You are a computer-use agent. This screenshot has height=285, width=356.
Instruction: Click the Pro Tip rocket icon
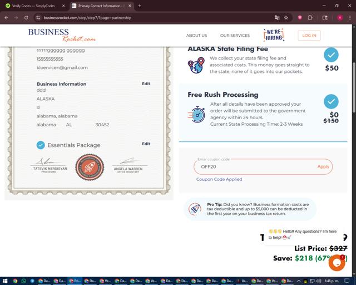tap(195, 209)
